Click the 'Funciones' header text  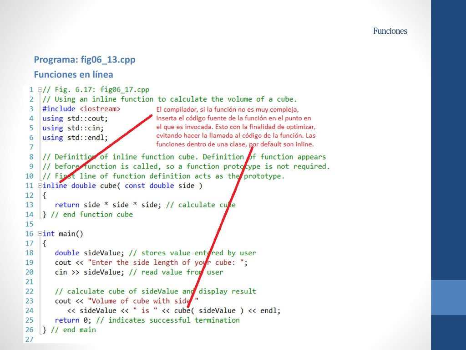(390, 31)
